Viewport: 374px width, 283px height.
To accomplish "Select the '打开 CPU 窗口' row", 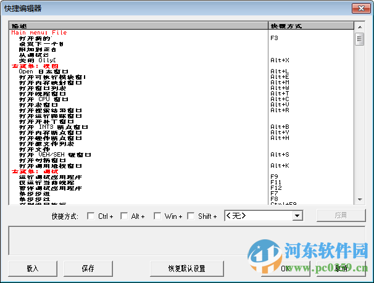I will (x=138, y=99).
